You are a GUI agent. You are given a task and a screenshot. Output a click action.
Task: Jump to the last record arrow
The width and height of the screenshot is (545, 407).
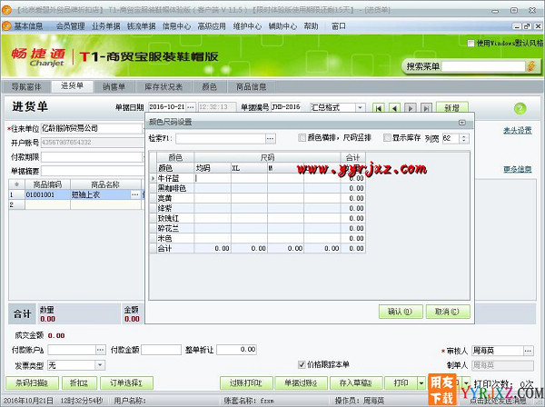pos(427,108)
